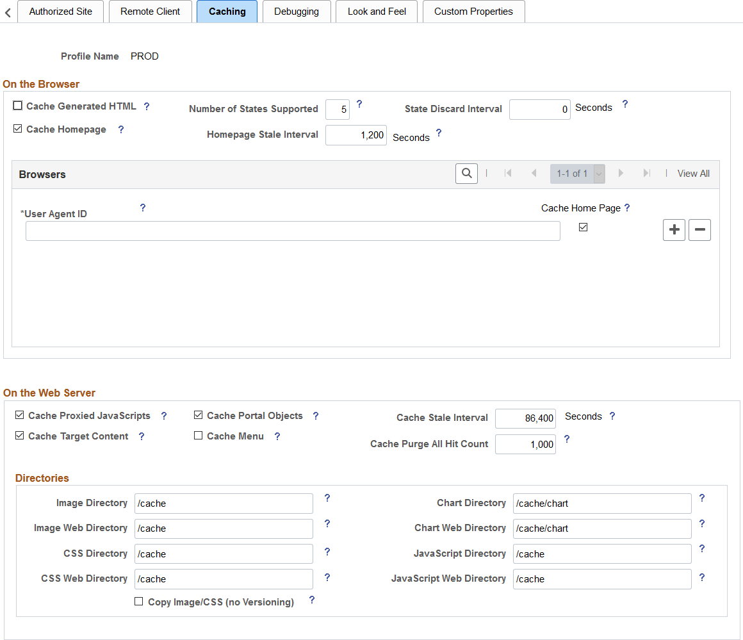Open help for Cache Generated HTML
The image size is (743, 640).
[x=147, y=106]
